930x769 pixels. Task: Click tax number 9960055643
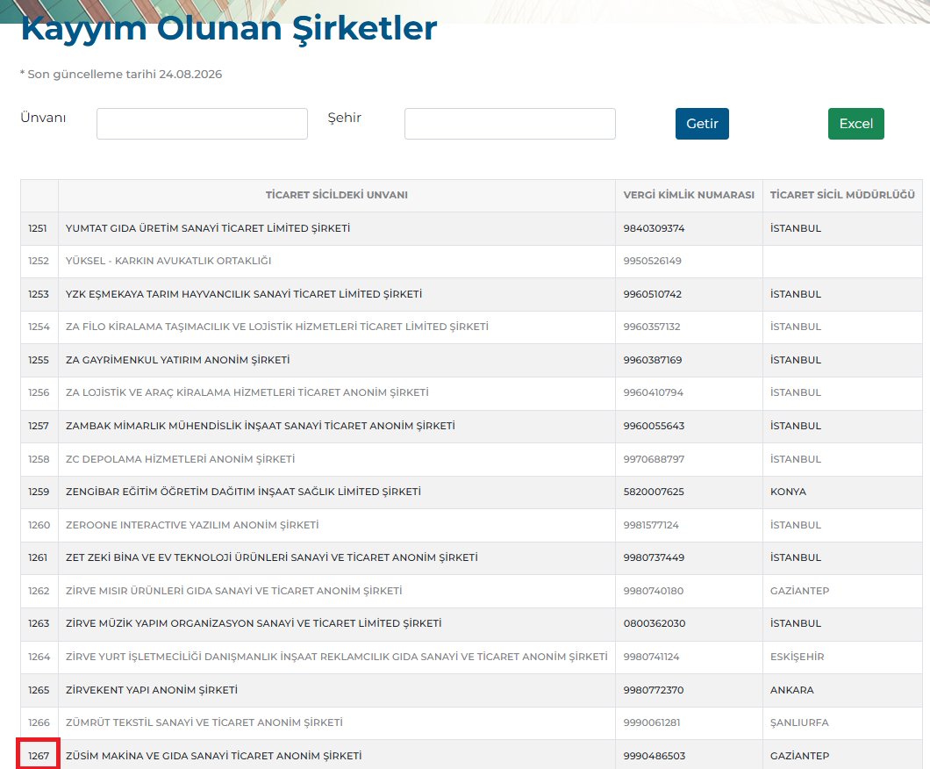pyautogui.click(x=654, y=426)
